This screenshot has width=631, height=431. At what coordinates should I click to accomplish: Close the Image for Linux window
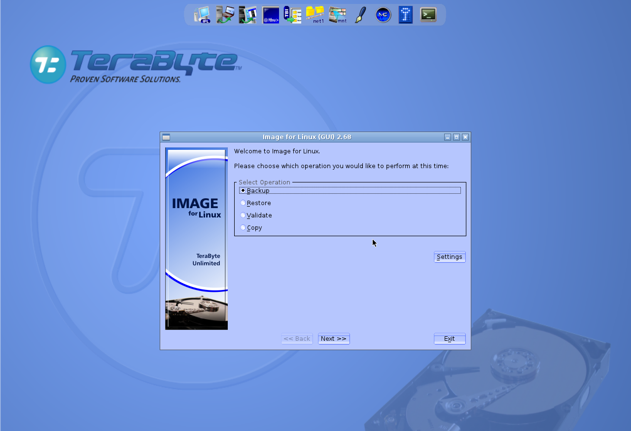(x=465, y=137)
